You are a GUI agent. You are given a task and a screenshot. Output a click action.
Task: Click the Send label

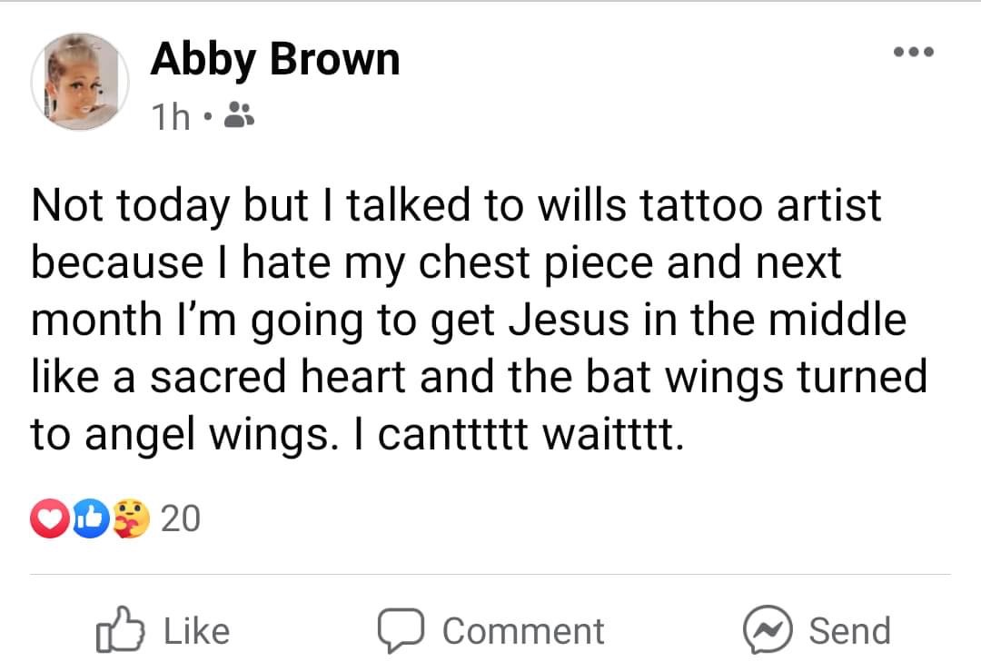(849, 630)
